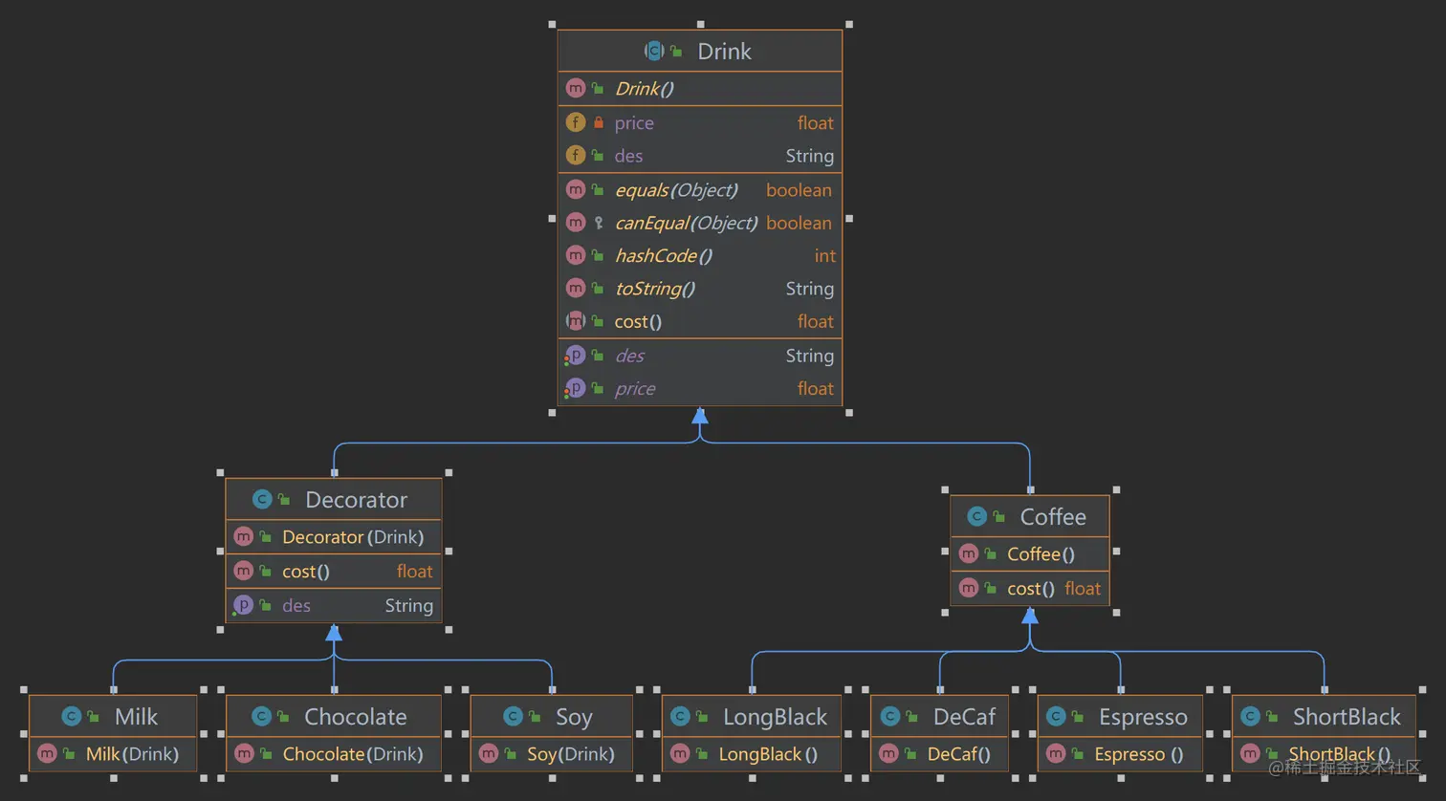Click the hashCode() method row in Drink
1446x801 pixels.
pos(700,255)
